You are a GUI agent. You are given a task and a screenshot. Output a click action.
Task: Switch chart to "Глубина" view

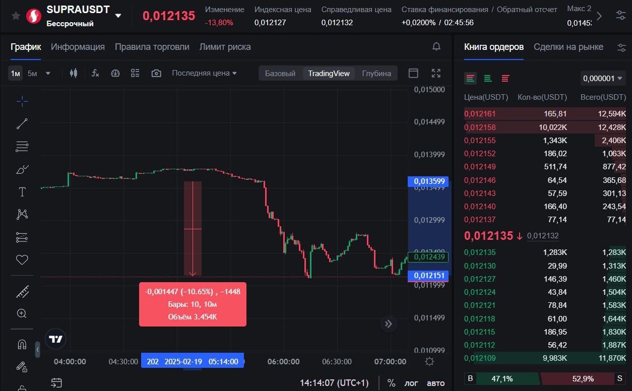click(376, 73)
